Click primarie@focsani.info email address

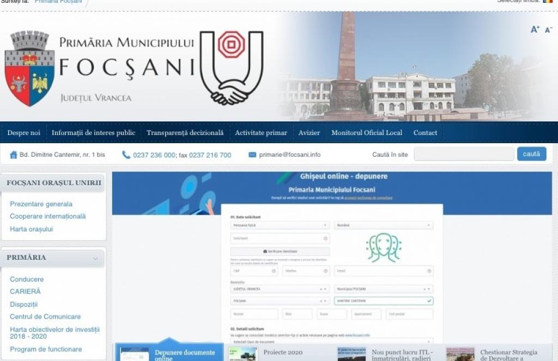[290, 155]
